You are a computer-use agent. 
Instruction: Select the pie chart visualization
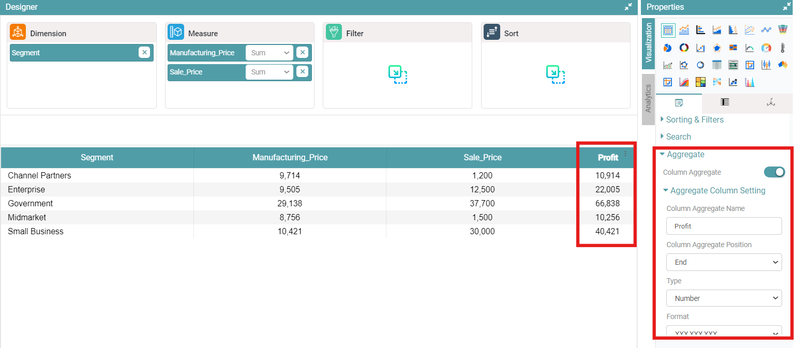[x=667, y=48]
